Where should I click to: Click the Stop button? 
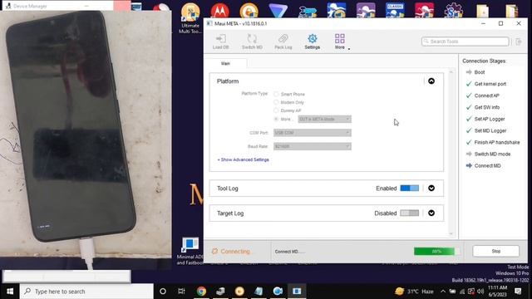(495, 251)
